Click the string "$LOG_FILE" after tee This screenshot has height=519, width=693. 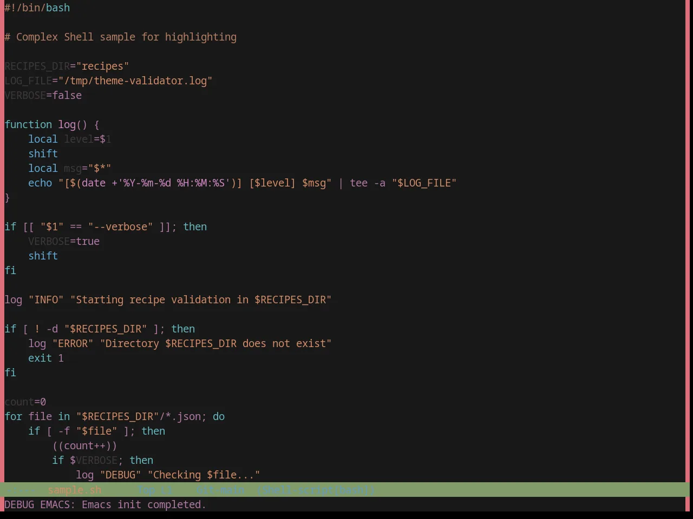tap(424, 183)
